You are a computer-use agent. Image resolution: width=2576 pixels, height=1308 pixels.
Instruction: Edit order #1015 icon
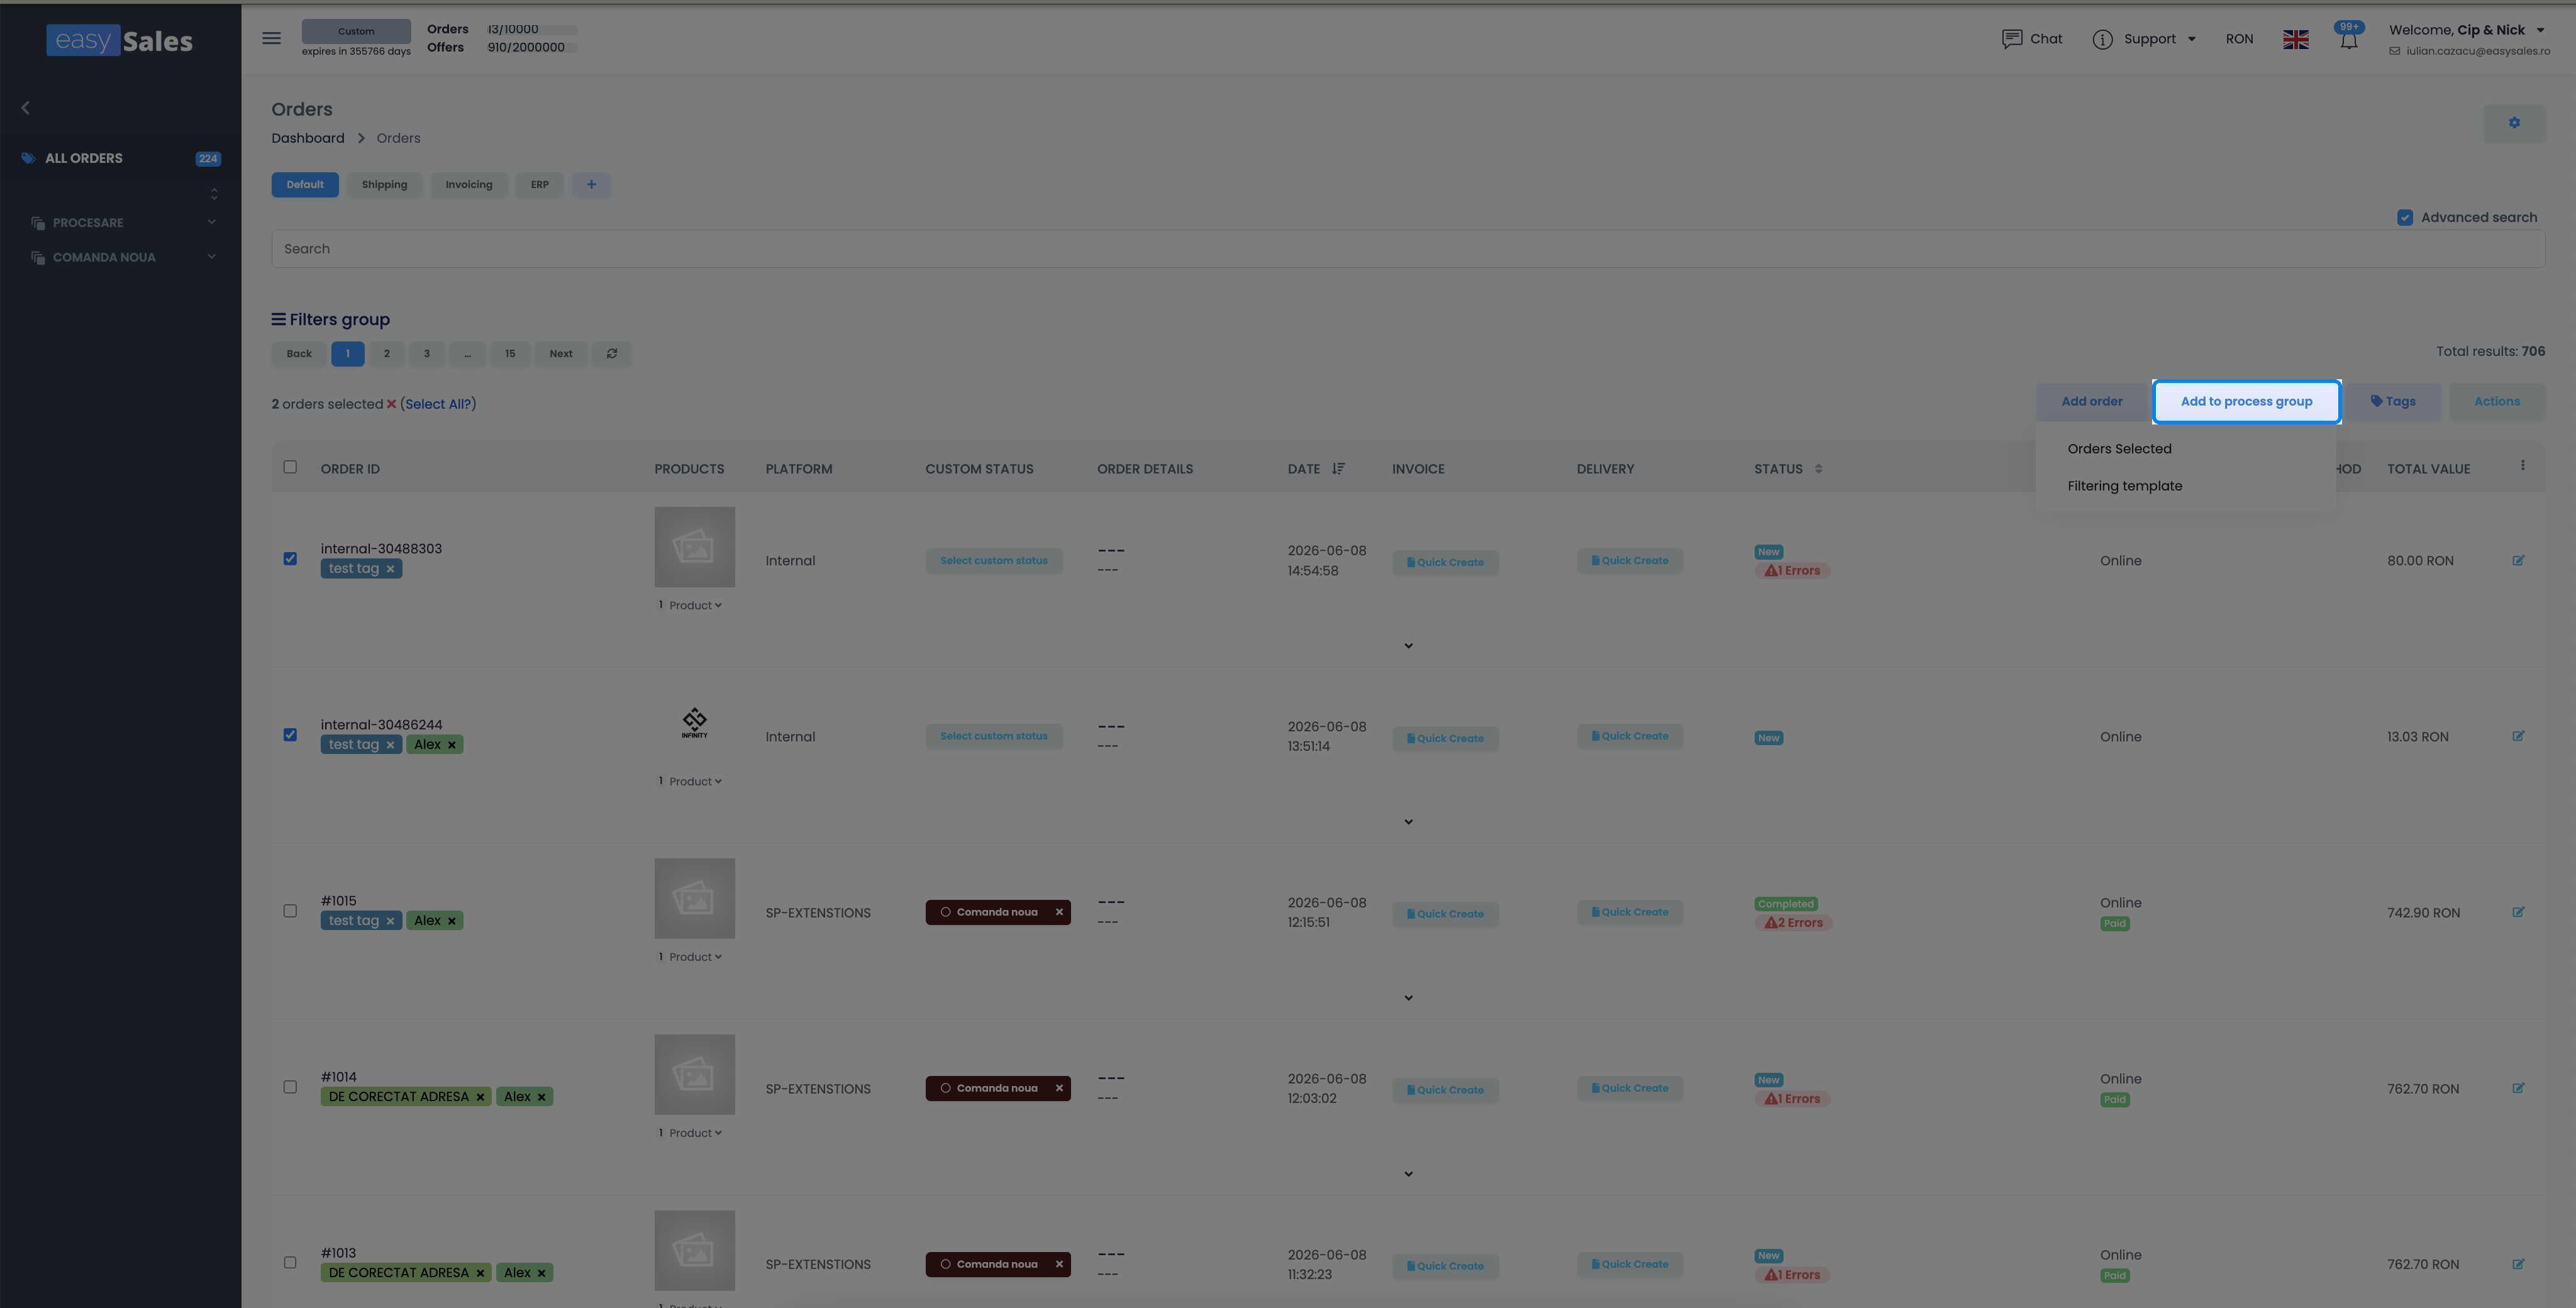point(2518,912)
